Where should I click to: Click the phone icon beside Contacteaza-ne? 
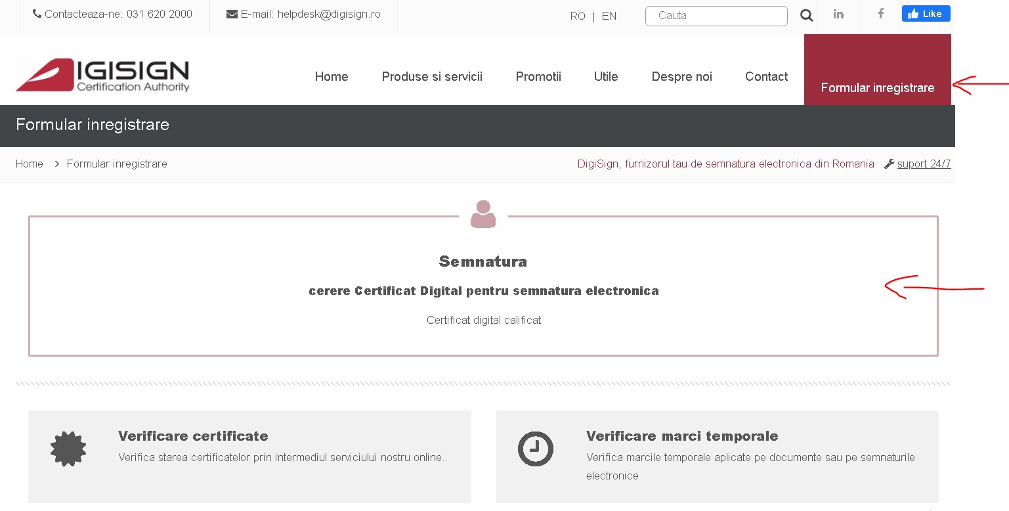click(37, 14)
